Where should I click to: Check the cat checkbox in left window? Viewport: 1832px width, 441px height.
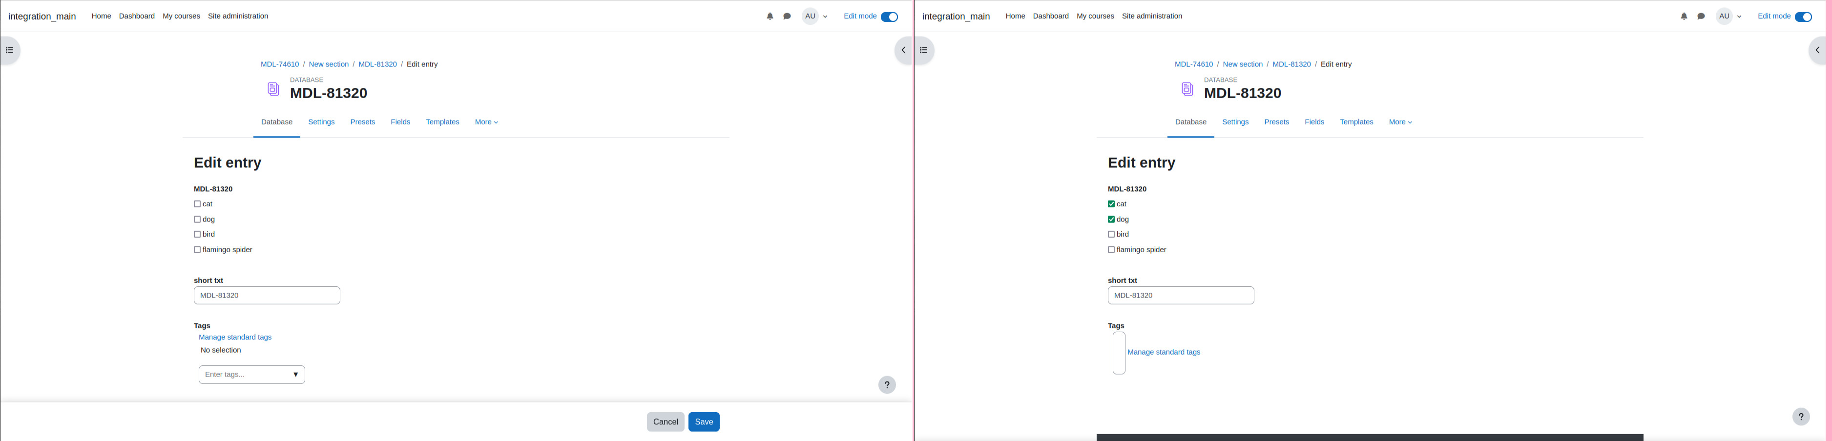pos(197,204)
